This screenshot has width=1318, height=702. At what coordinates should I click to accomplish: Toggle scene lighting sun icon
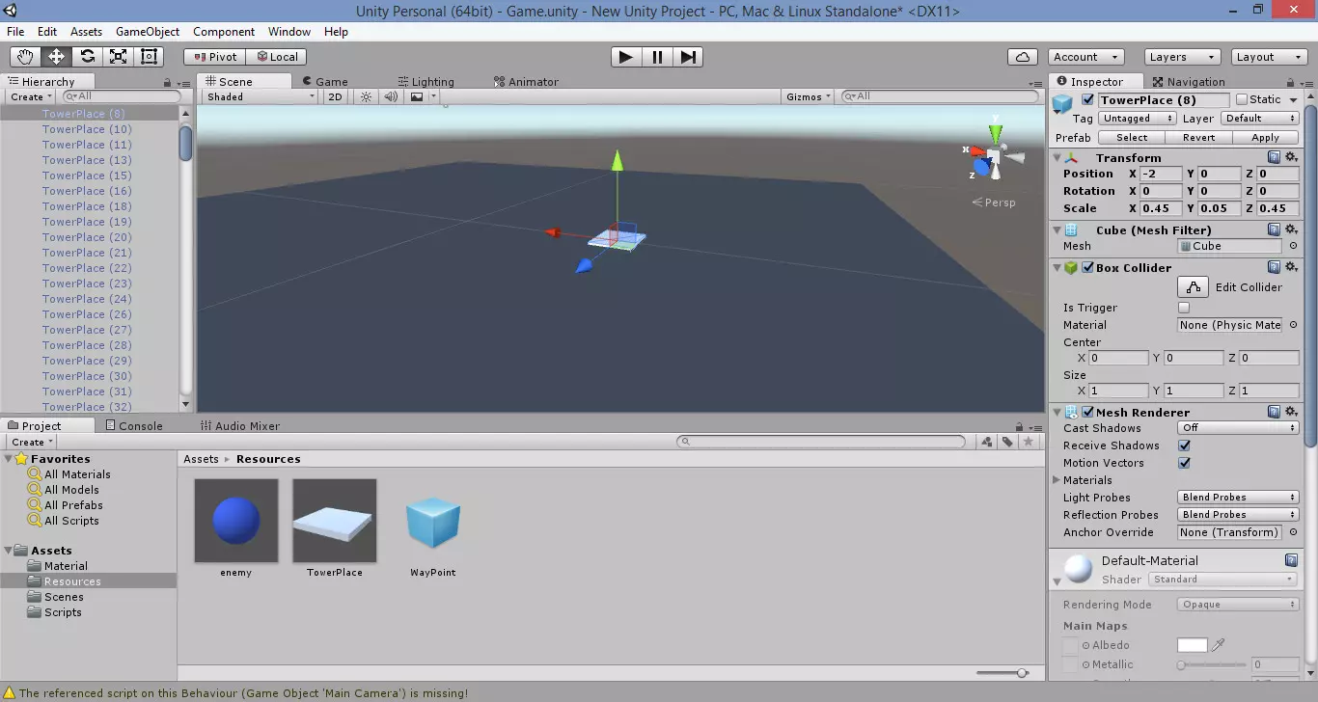pos(366,96)
